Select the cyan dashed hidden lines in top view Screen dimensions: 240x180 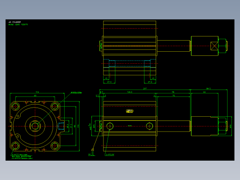click(130, 63)
